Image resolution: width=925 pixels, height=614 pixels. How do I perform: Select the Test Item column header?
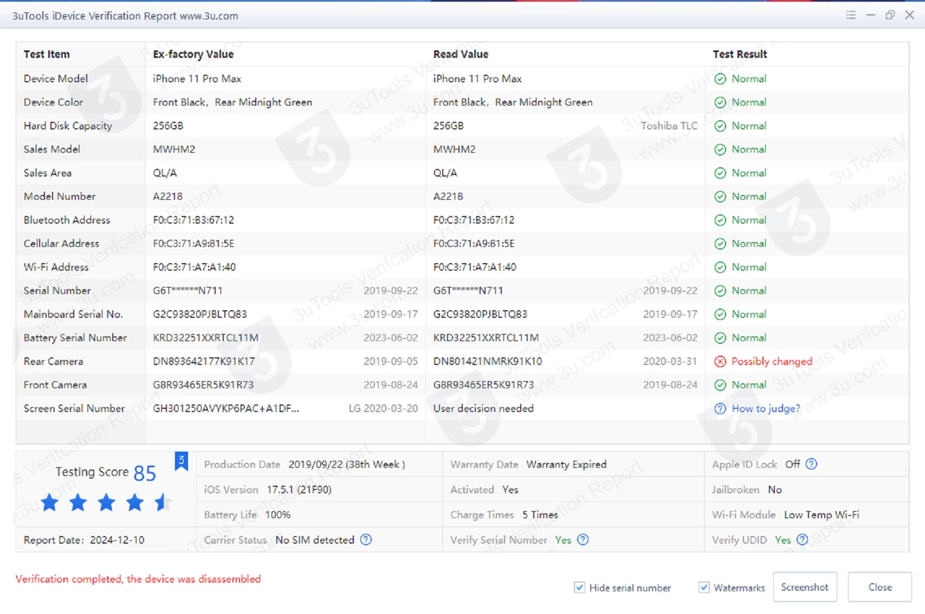coord(47,54)
